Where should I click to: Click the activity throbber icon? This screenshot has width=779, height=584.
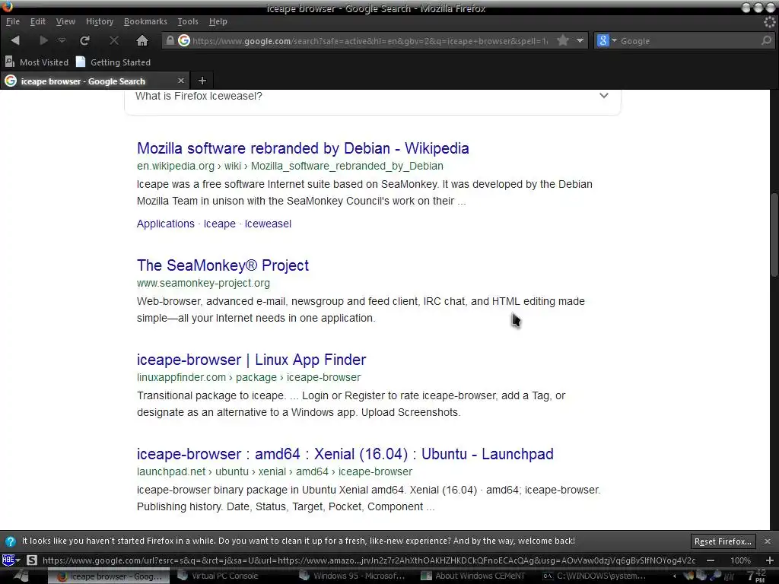770,22
